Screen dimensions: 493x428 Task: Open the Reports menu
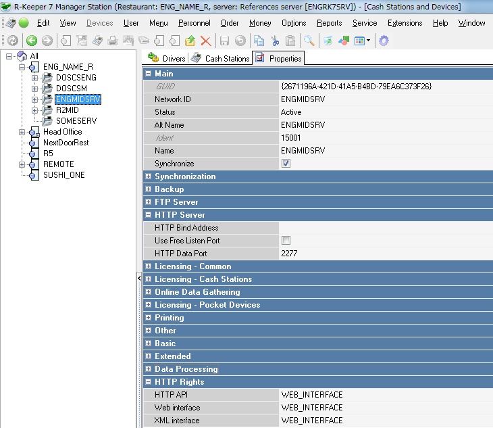pyautogui.click(x=329, y=23)
